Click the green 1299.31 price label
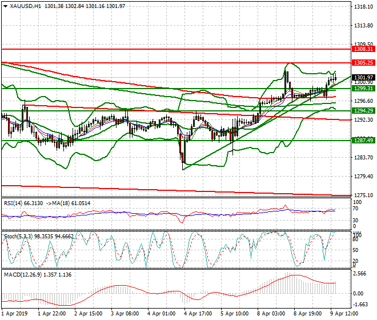377x320 pixels. click(363, 89)
